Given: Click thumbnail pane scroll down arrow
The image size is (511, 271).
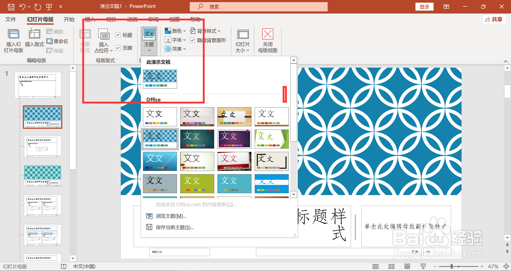Looking at the screenshot, I should tap(73, 258).
